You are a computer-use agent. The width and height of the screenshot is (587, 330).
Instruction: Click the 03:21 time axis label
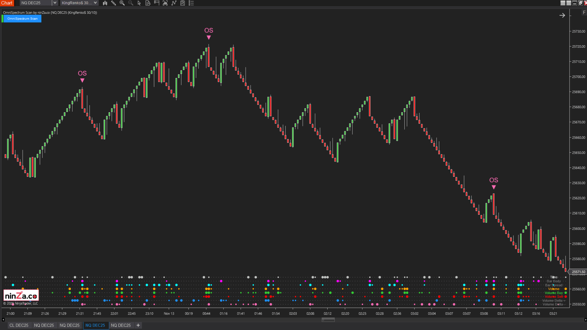[553, 313]
